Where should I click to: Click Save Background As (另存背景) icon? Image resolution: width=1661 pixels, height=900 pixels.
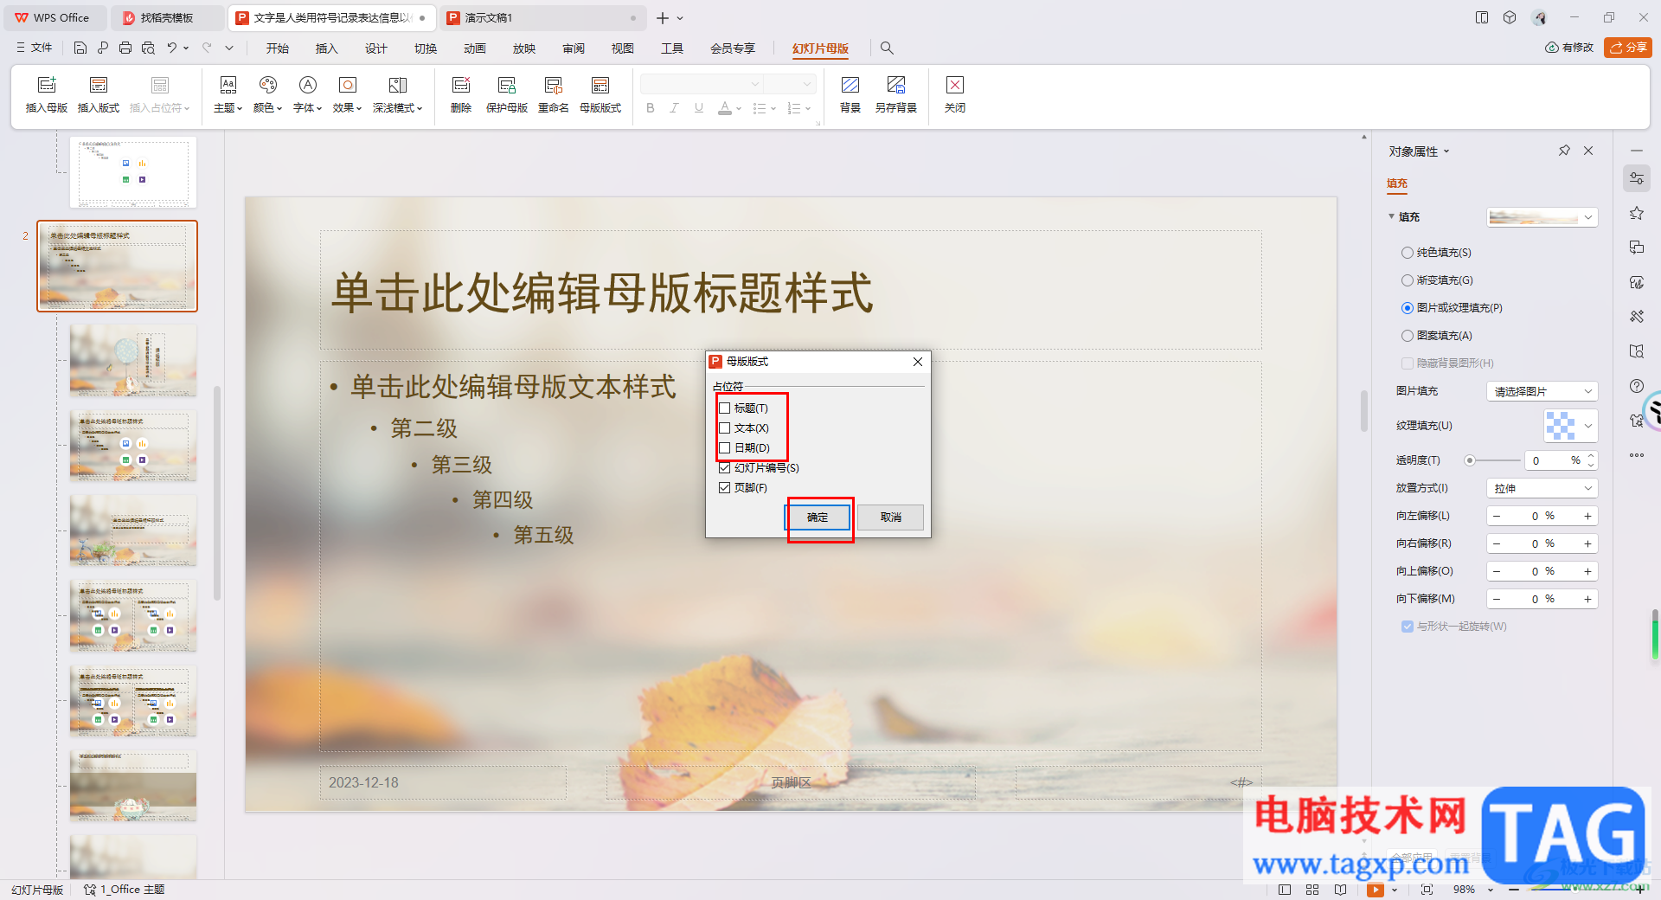896,86
